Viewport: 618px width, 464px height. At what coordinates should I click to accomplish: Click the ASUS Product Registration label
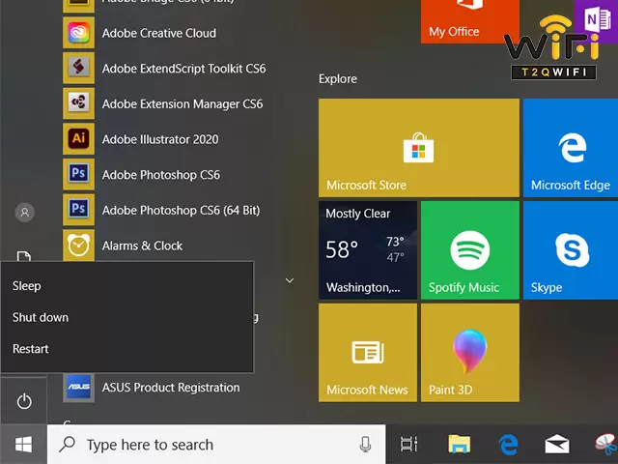pyautogui.click(x=171, y=388)
